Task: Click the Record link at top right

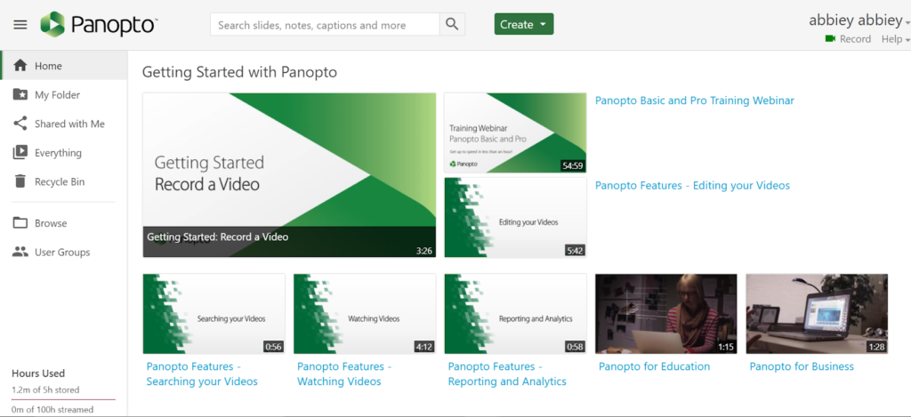Action: [x=855, y=39]
